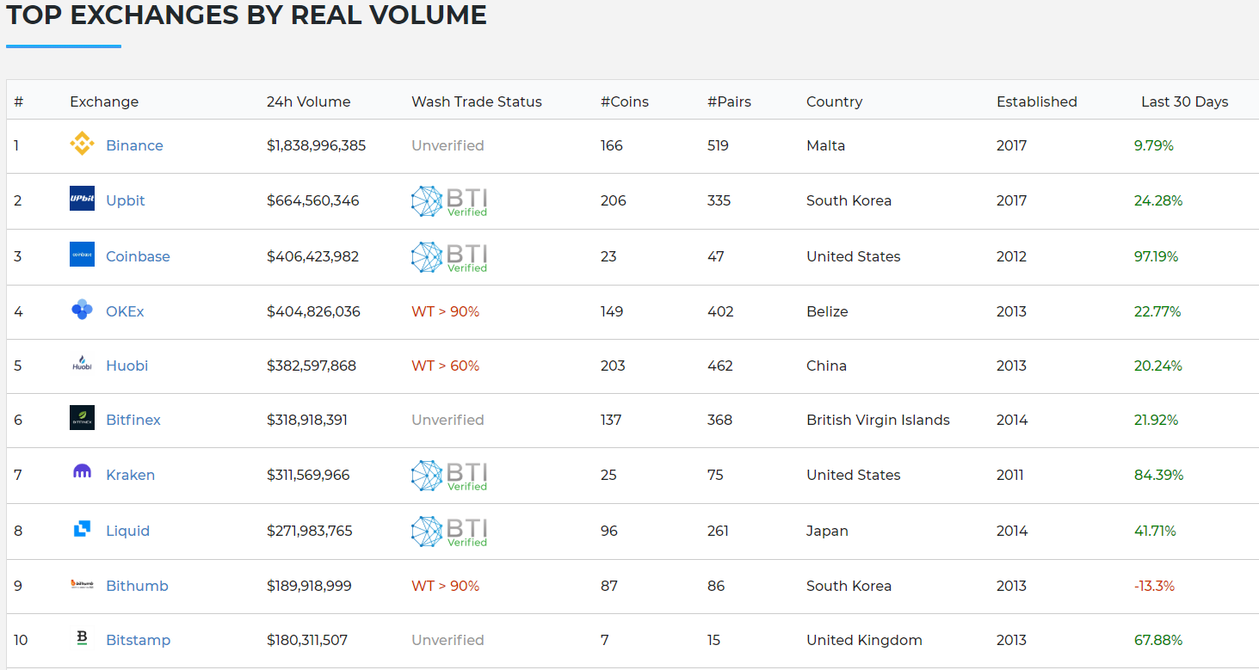The width and height of the screenshot is (1259, 670).
Task: Click the BTI Verified badge in Kraken row
Action: pos(449,476)
